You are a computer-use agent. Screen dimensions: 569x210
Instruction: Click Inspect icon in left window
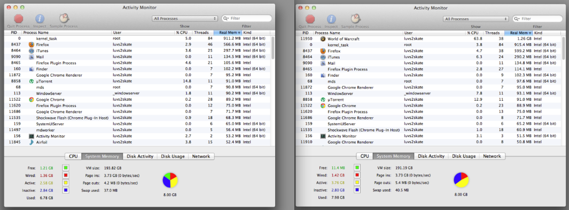click(x=40, y=19)
